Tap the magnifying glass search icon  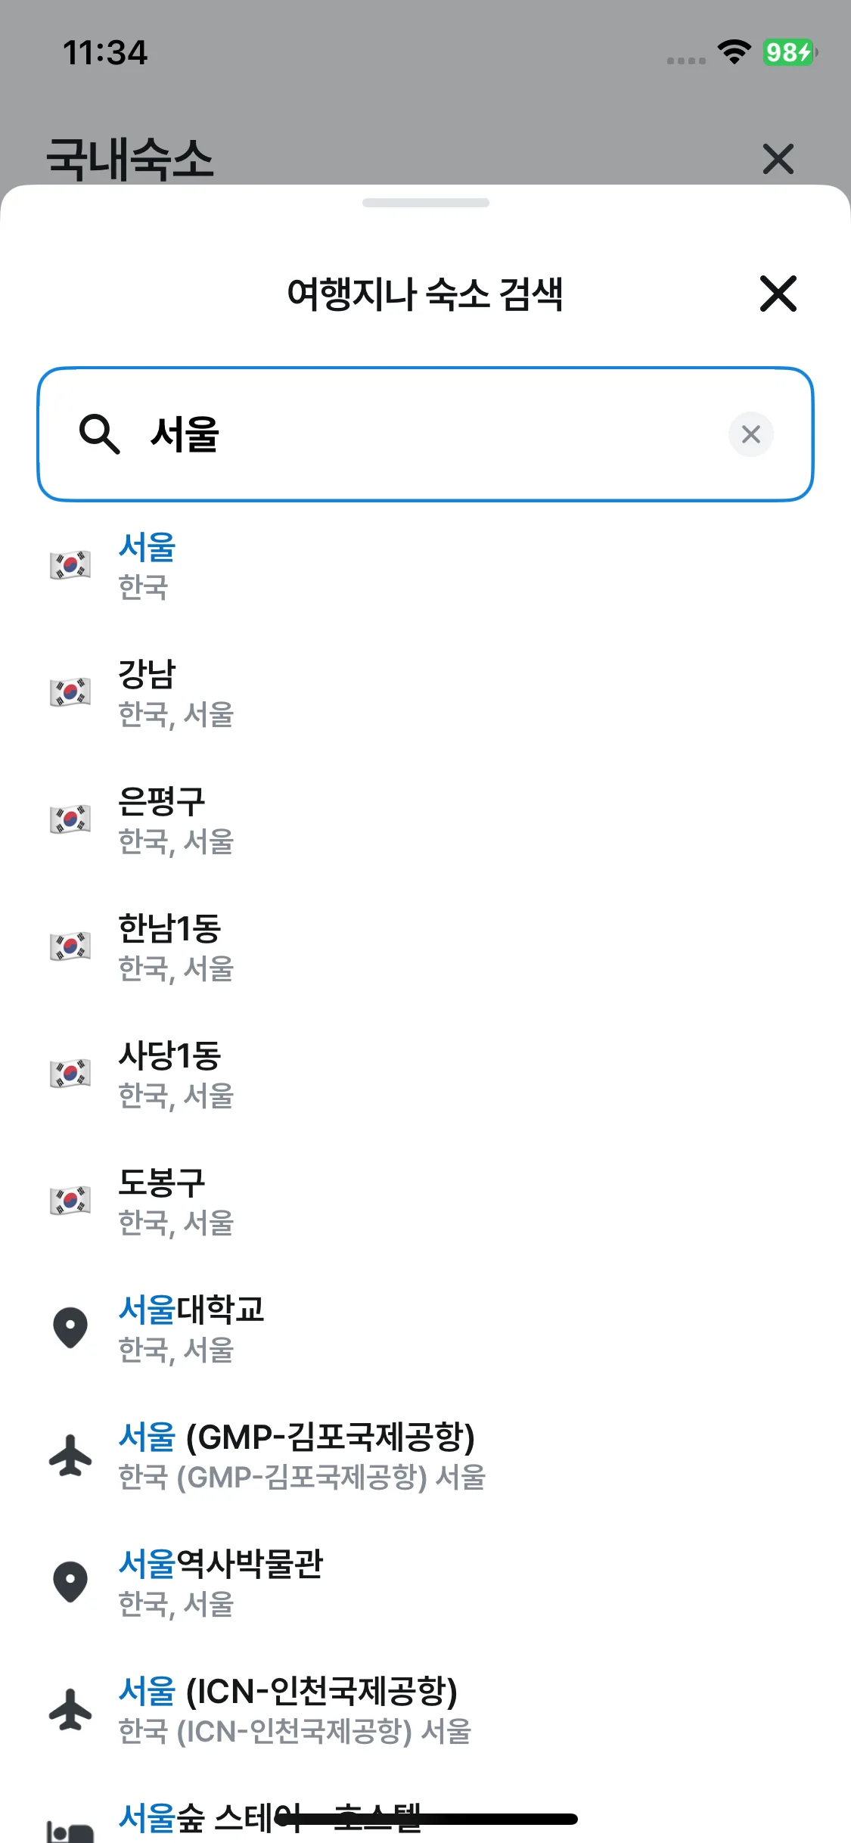(100, 434)
